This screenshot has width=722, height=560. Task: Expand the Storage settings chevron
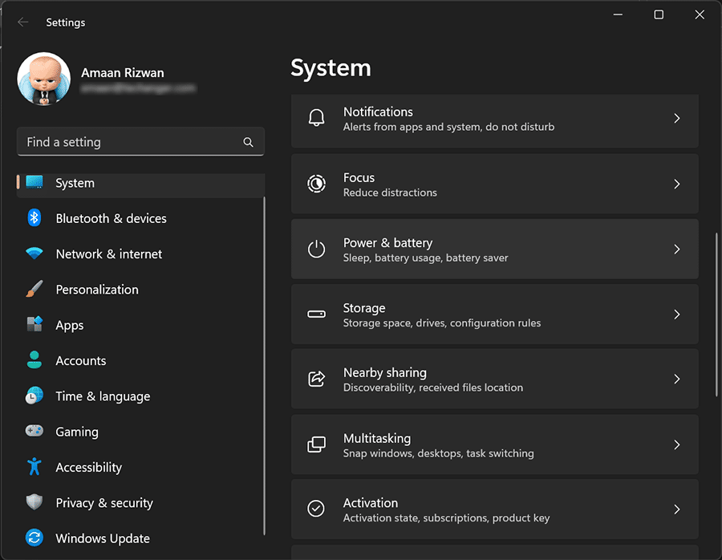tap(677, 314)
